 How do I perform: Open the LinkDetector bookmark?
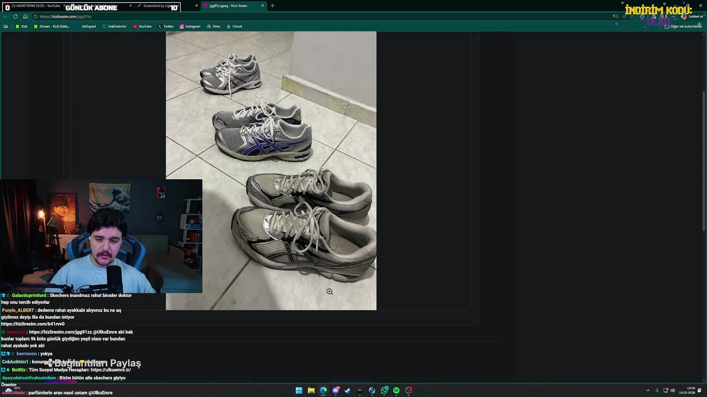pyautogui.click(x=114, y=26)
